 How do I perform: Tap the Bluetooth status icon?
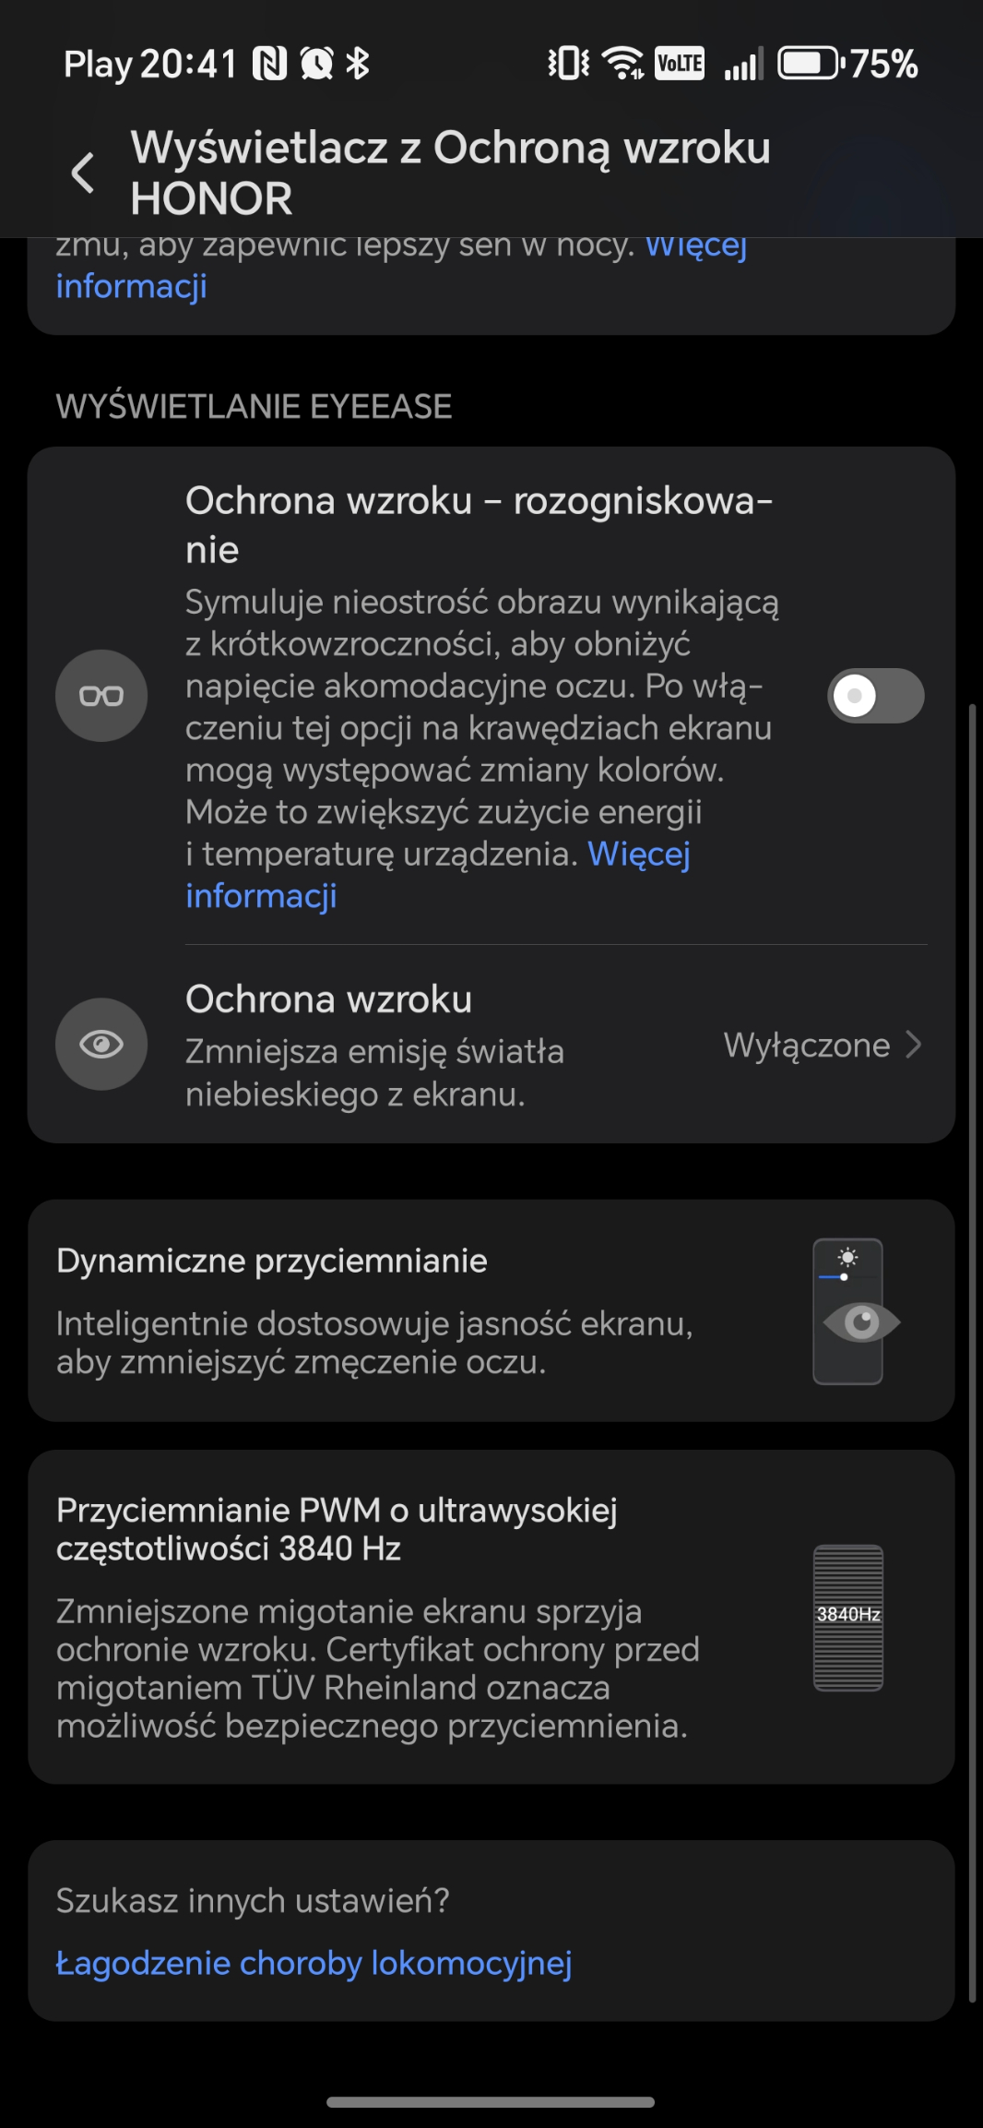(x=357, y=64)
